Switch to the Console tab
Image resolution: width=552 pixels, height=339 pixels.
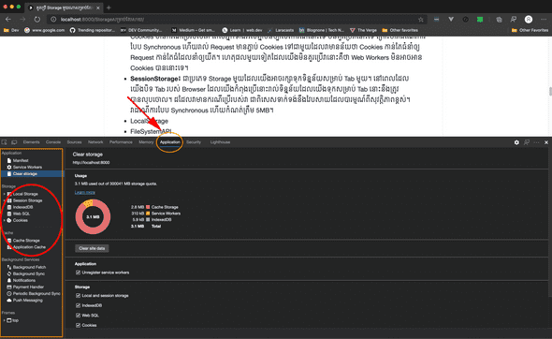click(53, 142)
